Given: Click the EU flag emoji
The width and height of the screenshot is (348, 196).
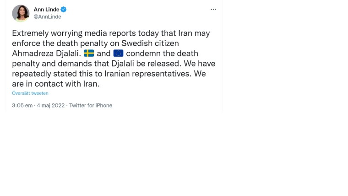Looking at the screenshot, I should (x=118, y=54).
